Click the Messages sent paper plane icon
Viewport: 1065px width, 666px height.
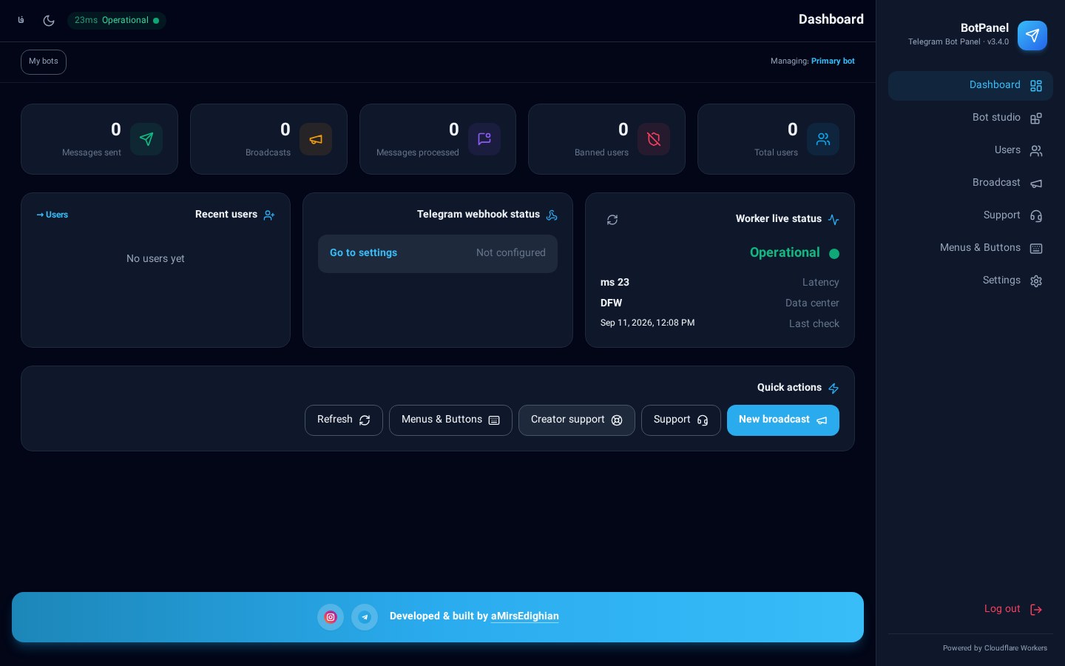[146, 139]
